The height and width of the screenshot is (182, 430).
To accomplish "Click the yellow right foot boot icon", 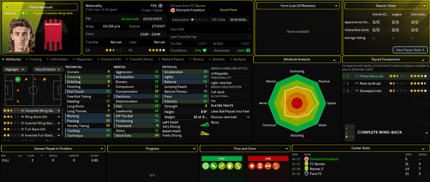I will tap(205, 134).
